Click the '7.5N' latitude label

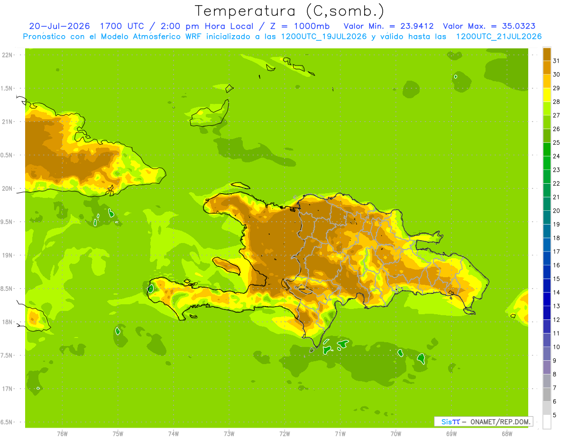[7, 356]
